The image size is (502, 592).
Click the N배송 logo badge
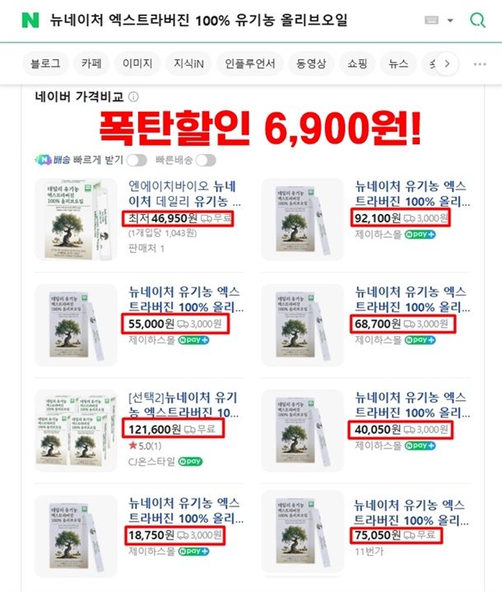click(x=42, y=160)
